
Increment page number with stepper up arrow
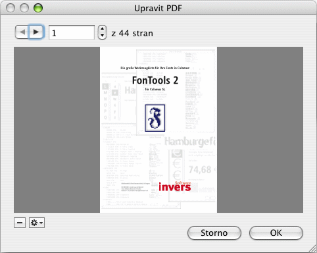102,29
